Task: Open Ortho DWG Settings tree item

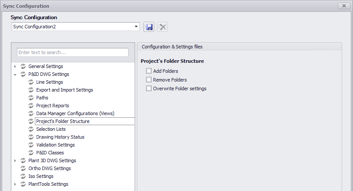Action: (50, 168)
